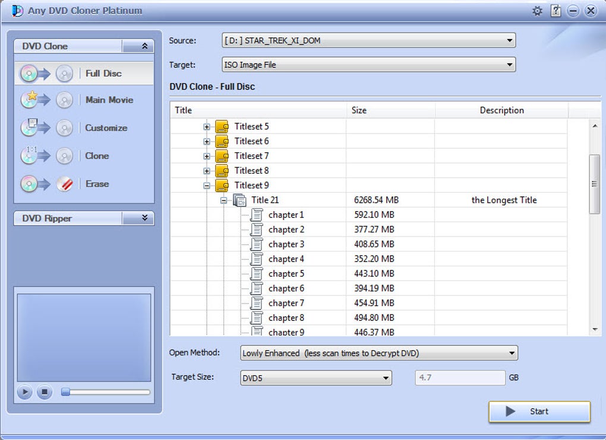This screenshot has height=440, width=606.
Task: Select Titleset 7 label
Action: click(x=251, y=156)
